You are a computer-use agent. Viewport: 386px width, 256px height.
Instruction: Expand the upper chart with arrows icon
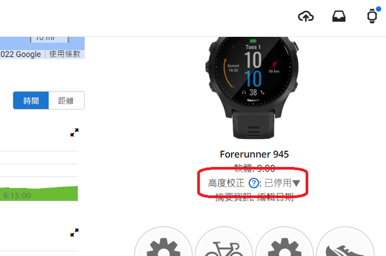[x=75, y=133]
